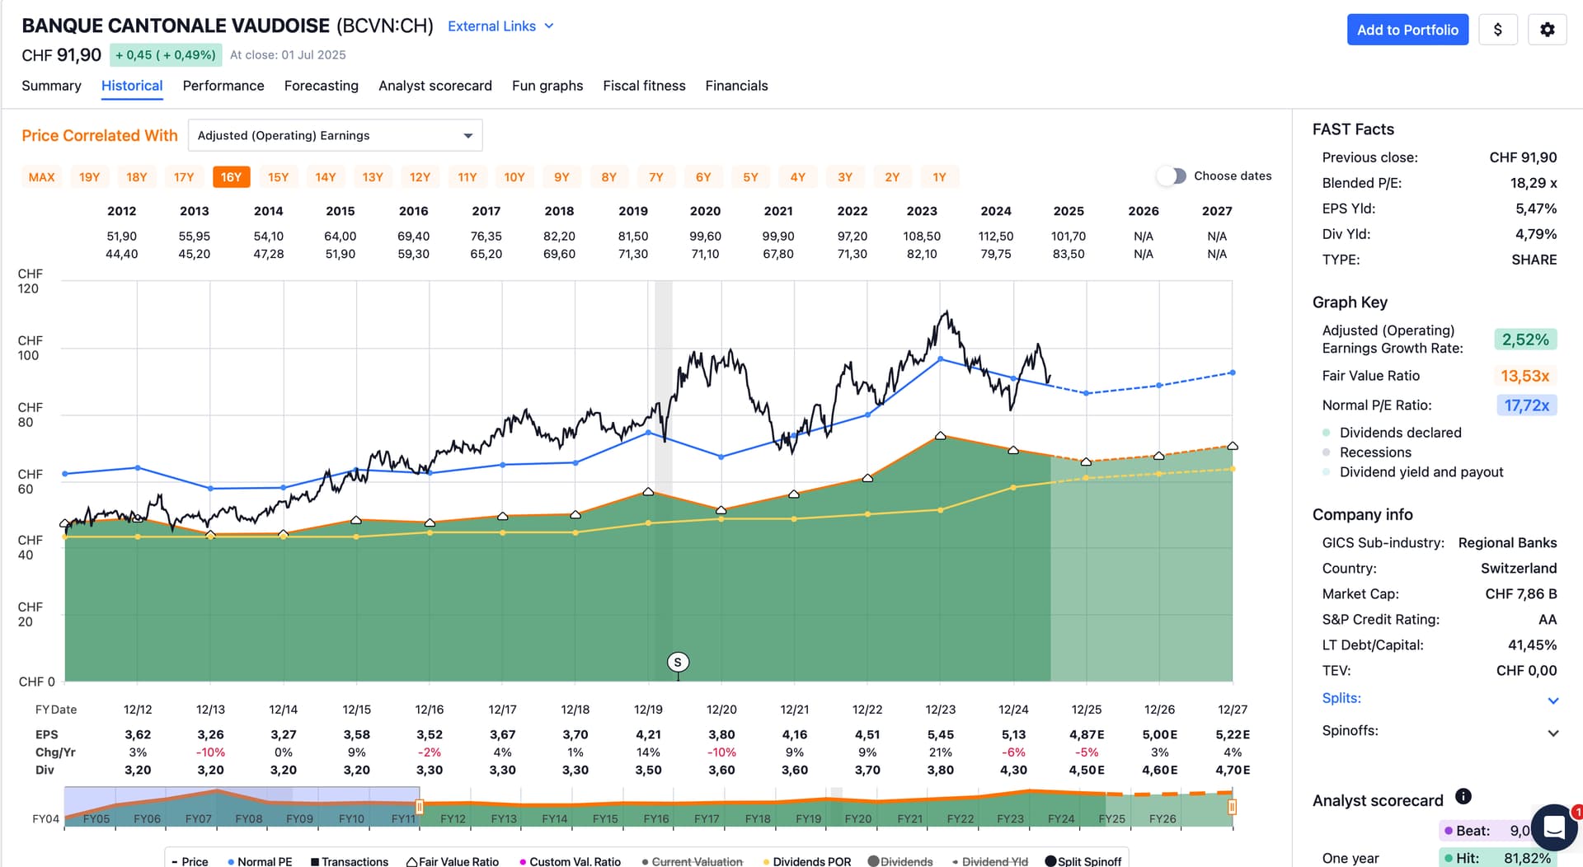This screenshot has height=867, width=1583.
Task: Click the right handle of the range slider
Action: pos(1232,807)
